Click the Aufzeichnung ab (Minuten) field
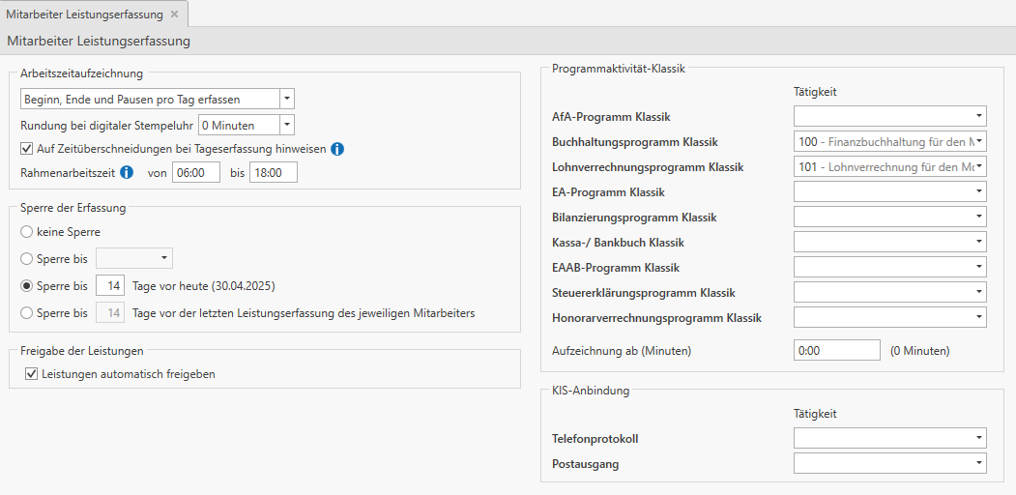 pyautogui.click(x=836, y=350)
